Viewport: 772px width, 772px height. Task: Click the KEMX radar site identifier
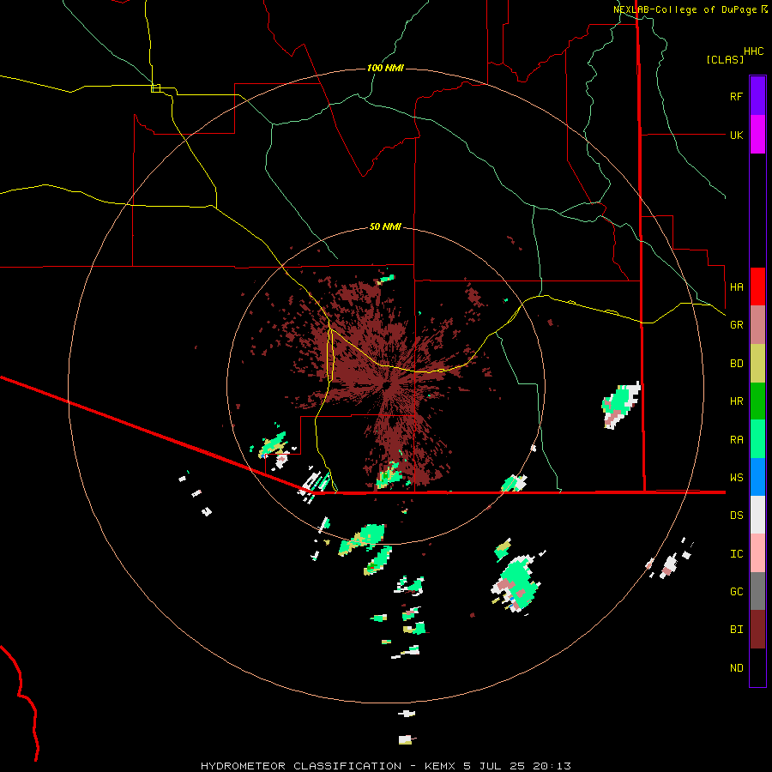(x=440, y=766)
